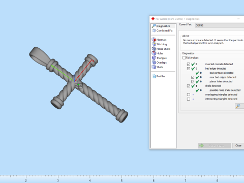Open the Noise Shells page

click(x=161, y=49)
